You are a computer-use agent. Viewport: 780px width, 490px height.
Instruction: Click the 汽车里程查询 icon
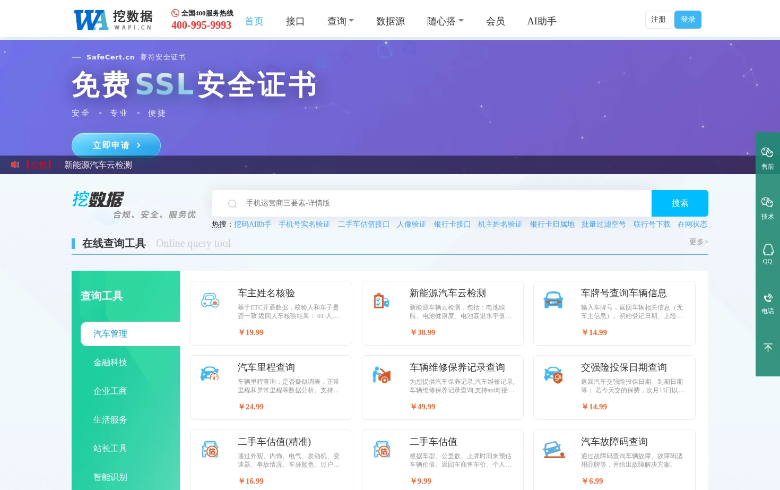coord(210,374)
